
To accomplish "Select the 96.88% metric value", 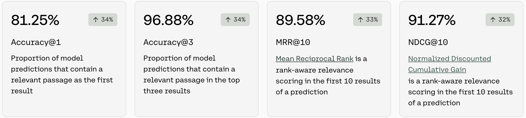I will 168,20.
